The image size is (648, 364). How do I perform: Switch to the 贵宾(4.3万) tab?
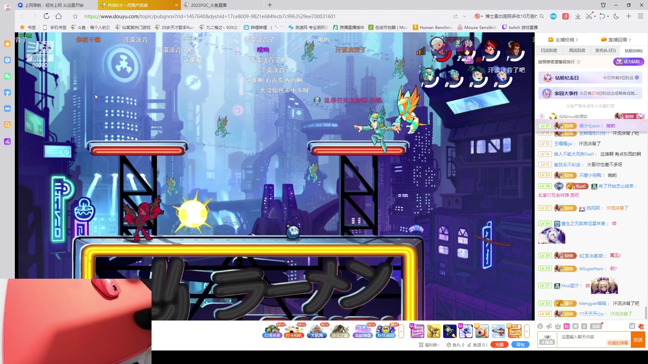(605, 51)
